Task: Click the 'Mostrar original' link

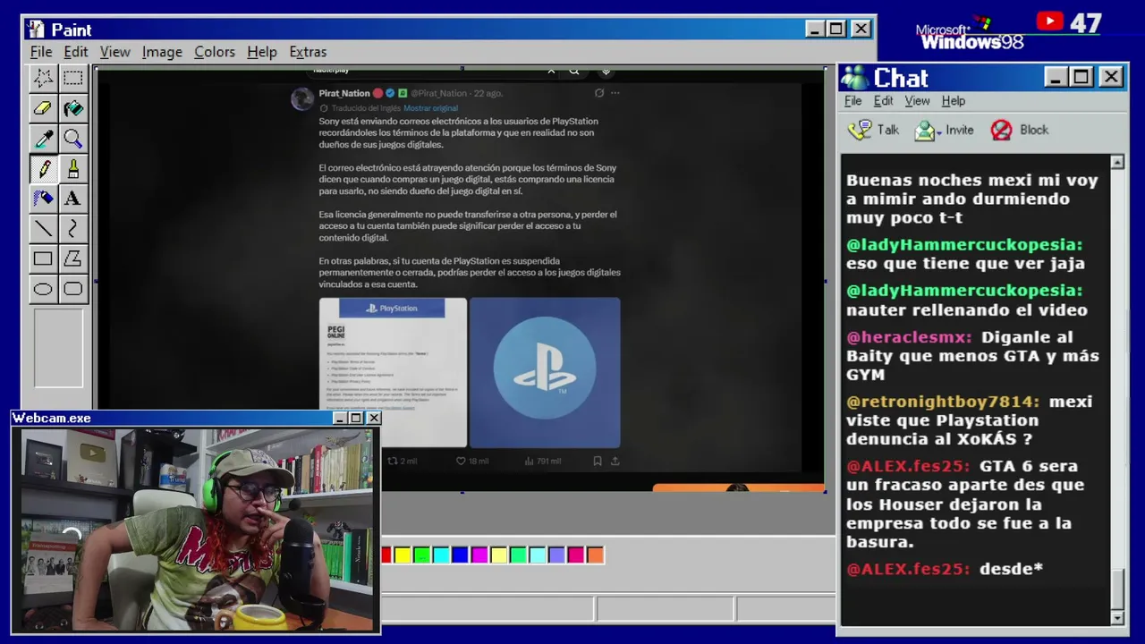Action: pos(430,108)
